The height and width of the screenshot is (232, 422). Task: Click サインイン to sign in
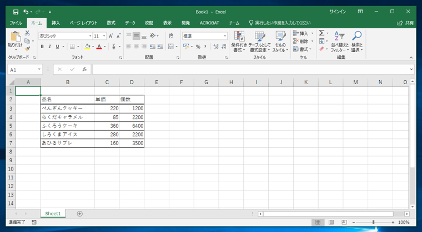coord(338,12)
